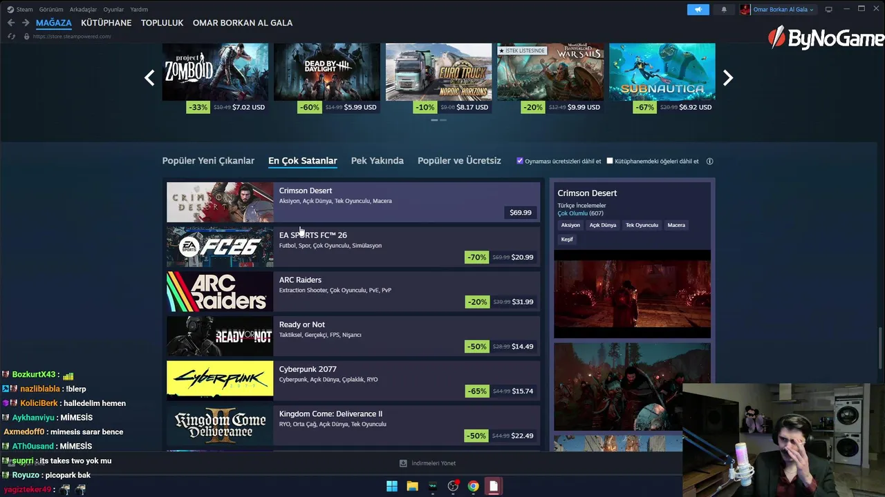
Task: View second Crimson Desert preview screenshot
Action: pos(632,387)
